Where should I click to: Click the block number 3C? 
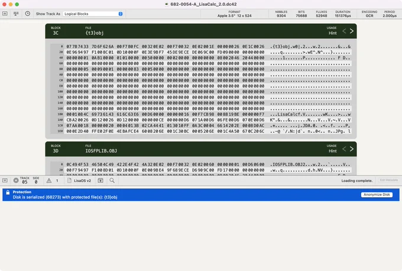coord(56,33)
